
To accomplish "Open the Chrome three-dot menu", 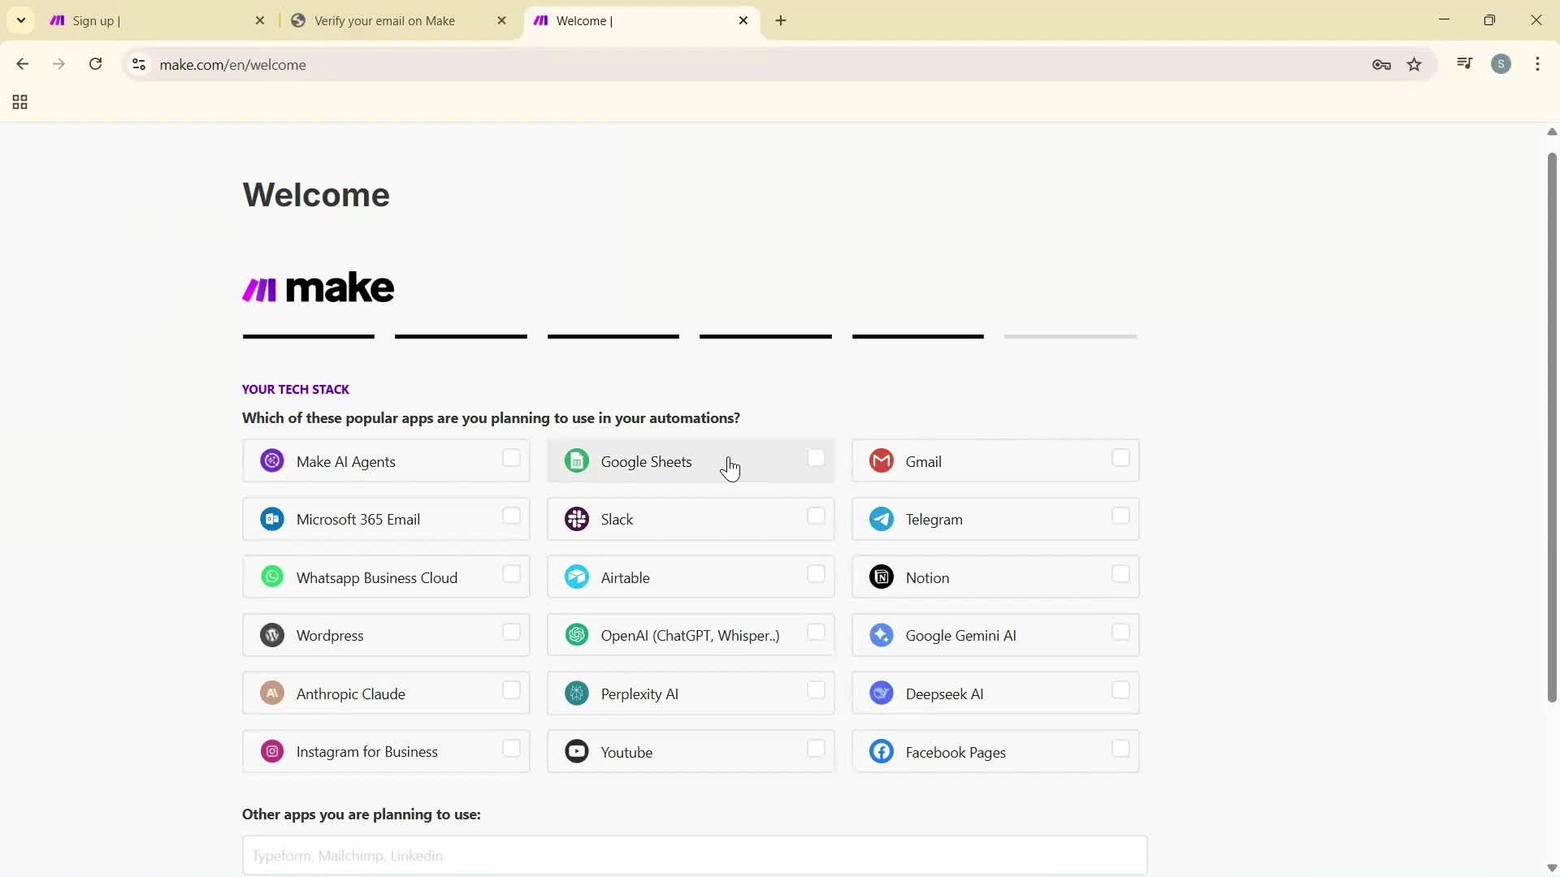I will coord(1537,64).
